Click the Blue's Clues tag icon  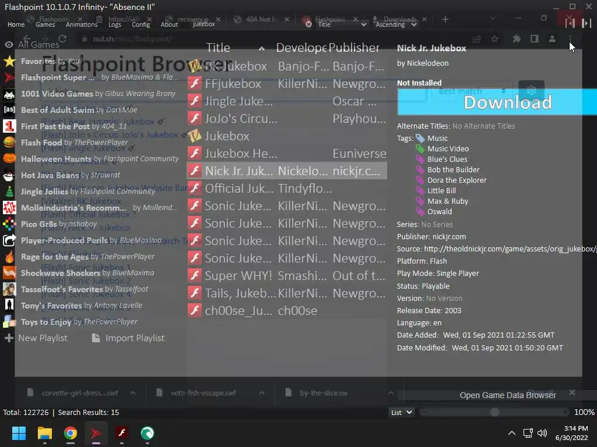pos(420,159)
